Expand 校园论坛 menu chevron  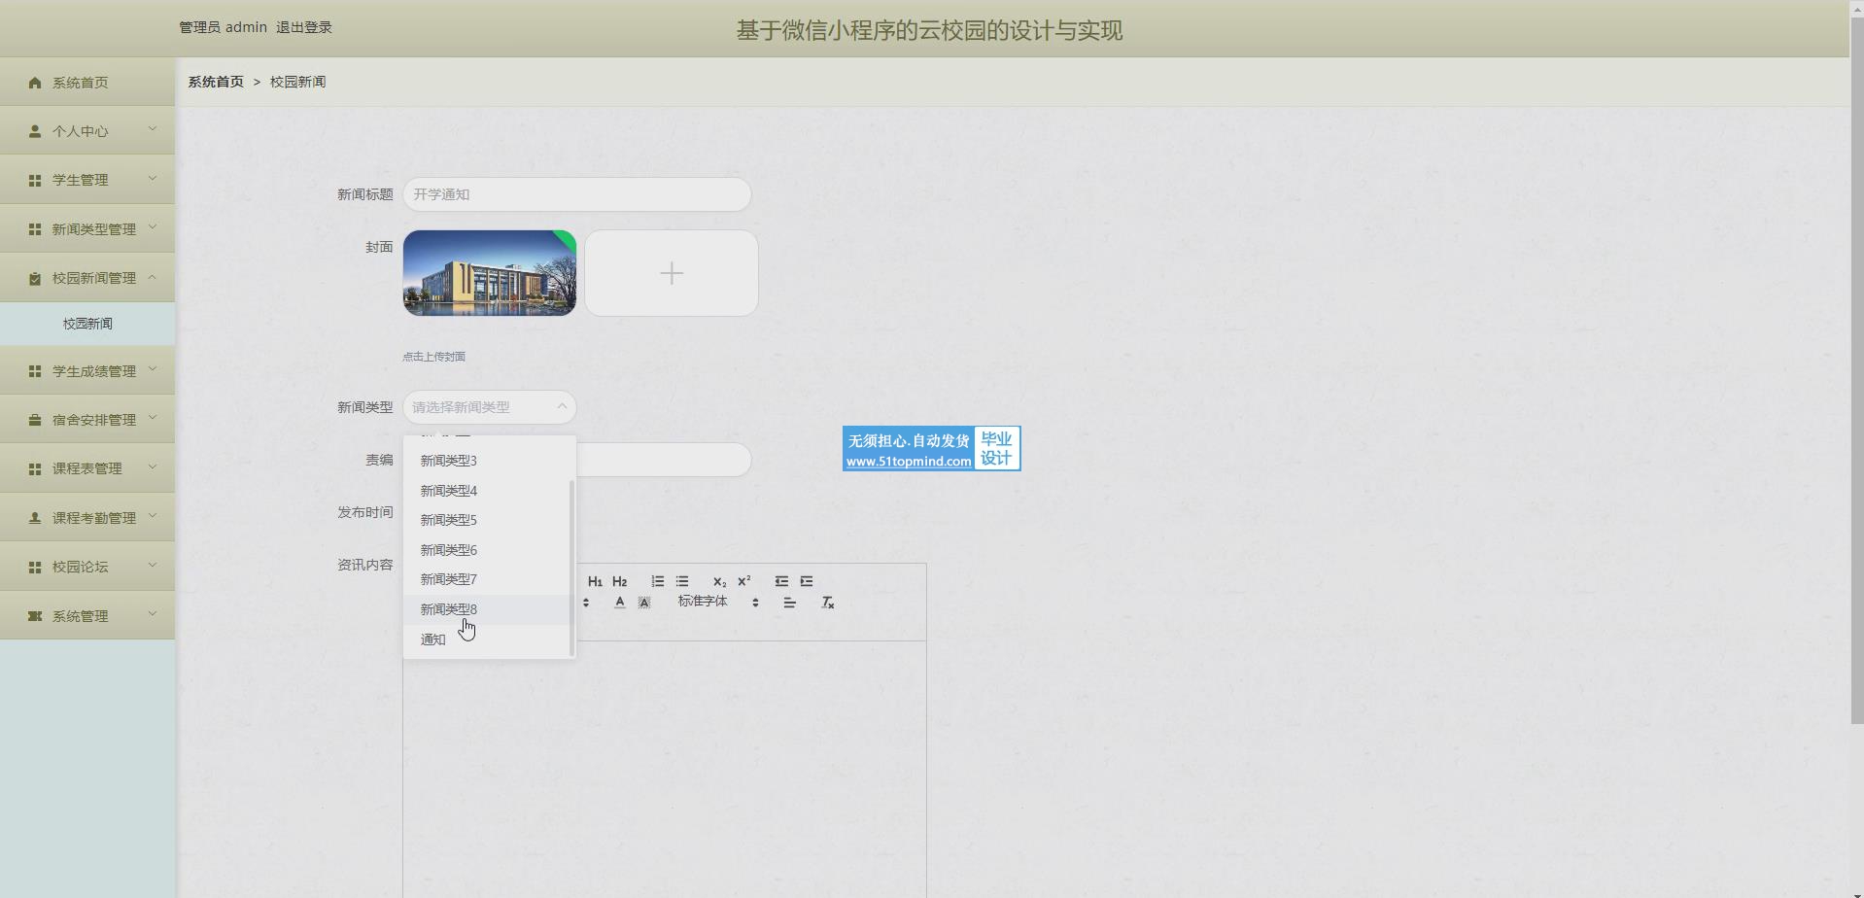click(x=153, y=565)
